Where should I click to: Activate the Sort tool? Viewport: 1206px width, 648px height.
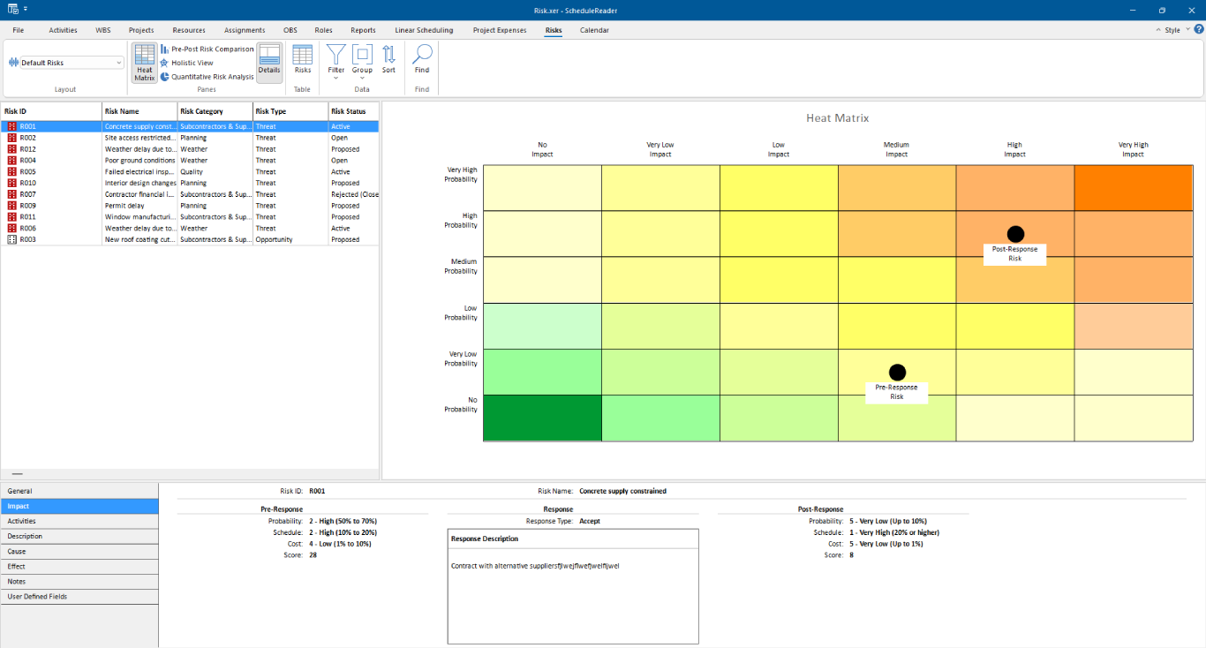pyautogui.click(x=388, y=62)
